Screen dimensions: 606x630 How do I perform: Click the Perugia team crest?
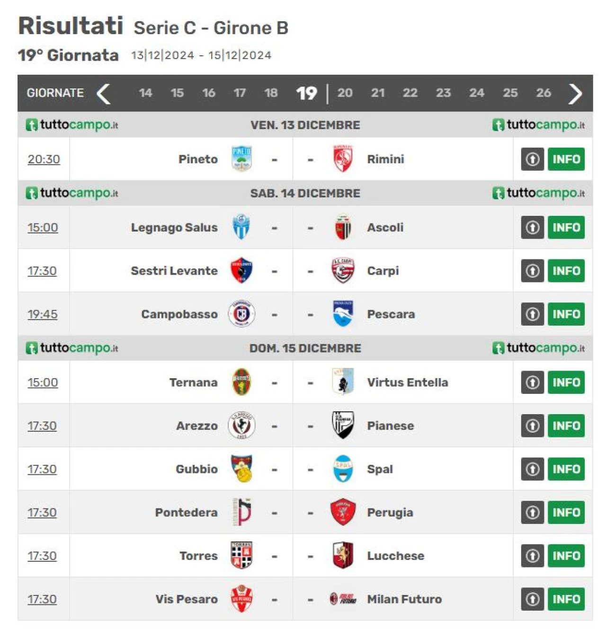[343, 512]
